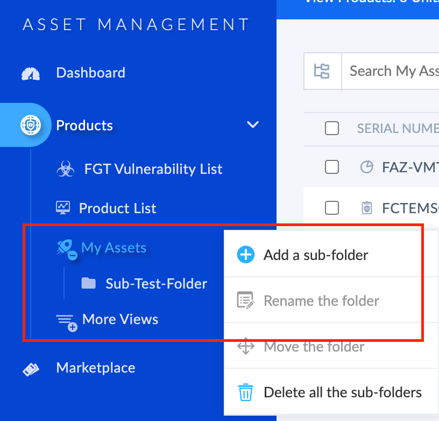Click the blue plus Add icon
The width and height of the screenshot is (439, 421).
[x=245, y=255]
